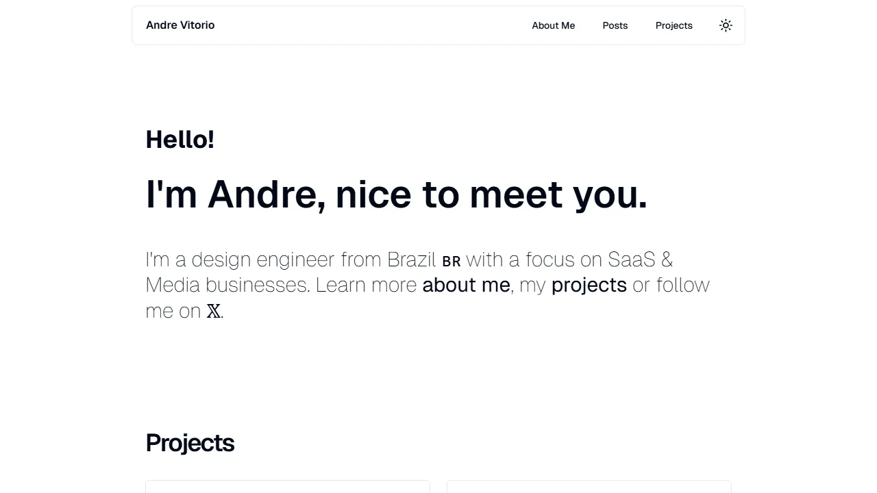
Task: Click "Media businesses" in the intro text
Action: tap(227, 285)
